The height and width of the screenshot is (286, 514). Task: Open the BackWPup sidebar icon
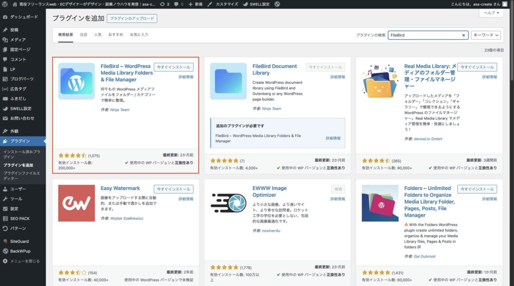5,251
